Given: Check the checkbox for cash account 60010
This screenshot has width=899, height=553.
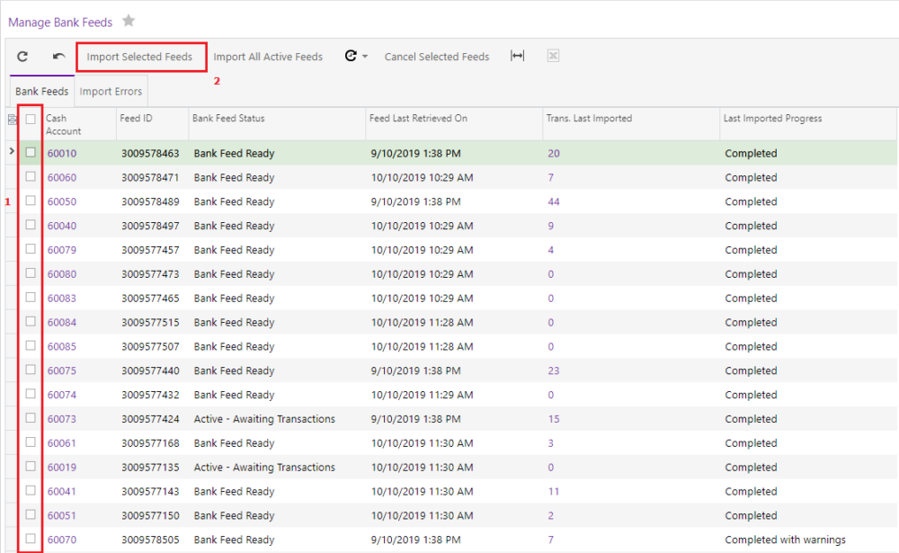Looking at the screenshot, I should 31,153.
